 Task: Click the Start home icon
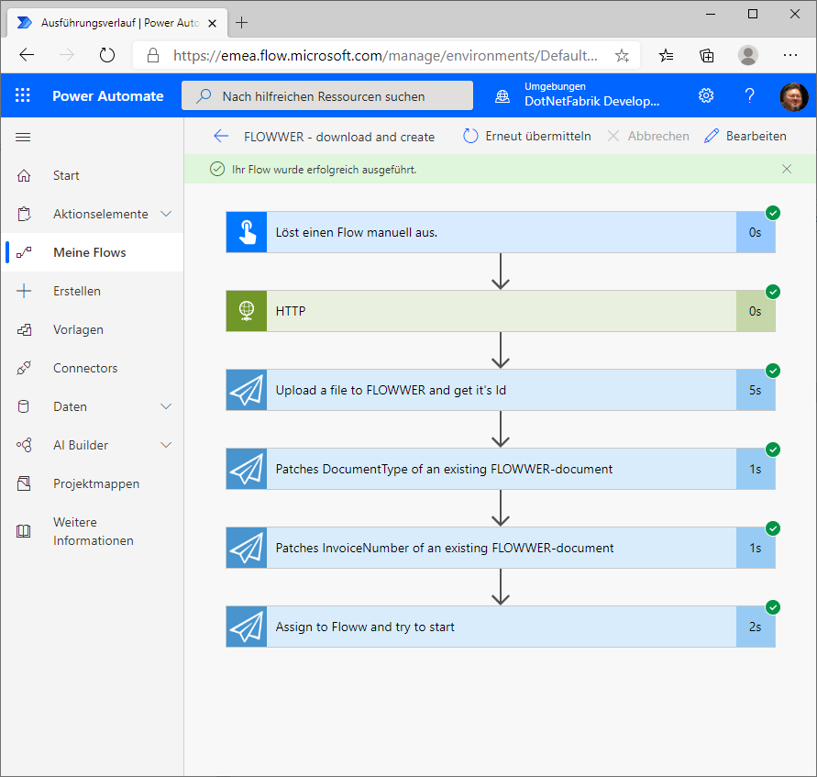[24, 175]
